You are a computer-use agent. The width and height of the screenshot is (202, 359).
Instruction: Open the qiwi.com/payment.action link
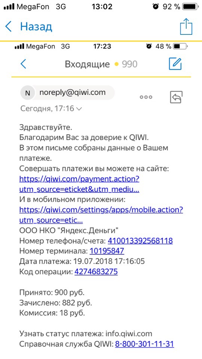click(79, 184)
